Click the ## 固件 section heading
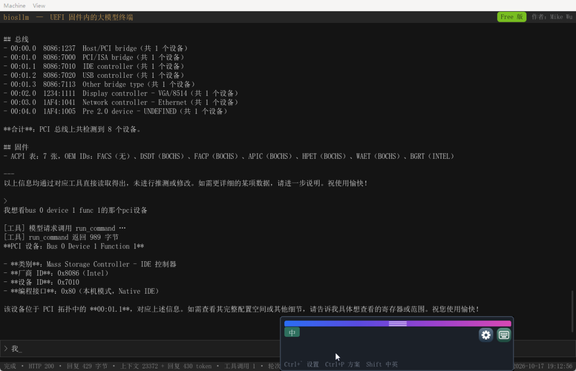The image size is (576, 371). 16,147
